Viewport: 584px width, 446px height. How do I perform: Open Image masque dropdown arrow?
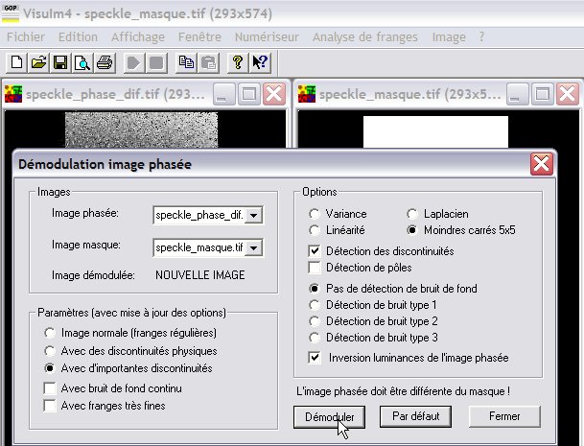click(253, 247)
